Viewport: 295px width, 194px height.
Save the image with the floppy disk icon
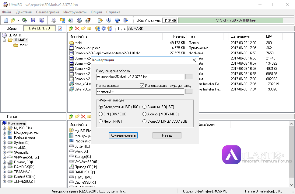pos(33,20)
